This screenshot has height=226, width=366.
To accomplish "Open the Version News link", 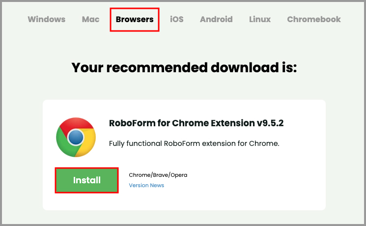I will click(x=146, y=185).
